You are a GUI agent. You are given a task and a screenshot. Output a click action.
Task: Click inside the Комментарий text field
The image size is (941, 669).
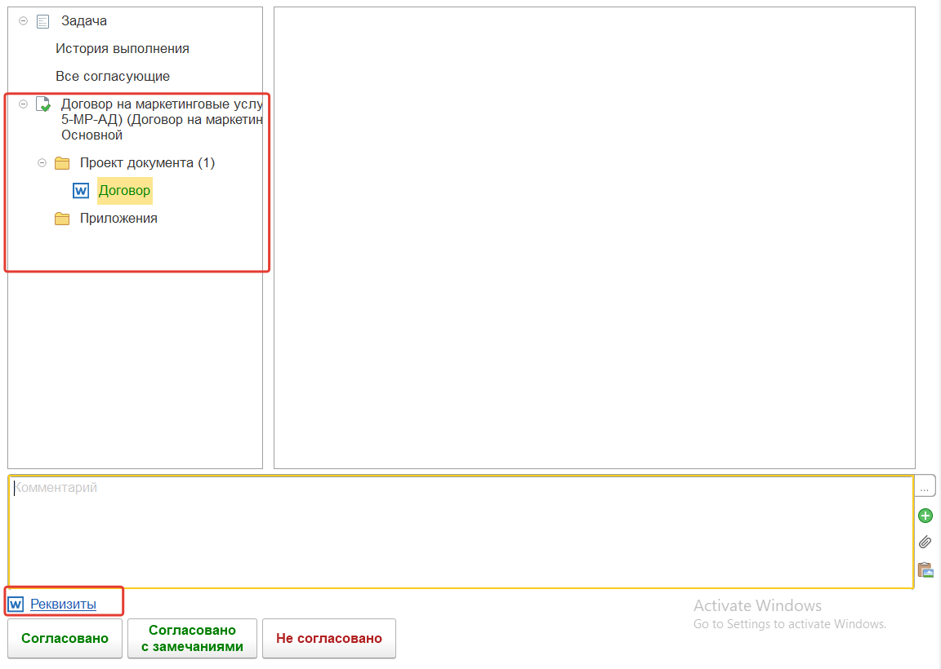pyautogui.click(x=457, y=530)
